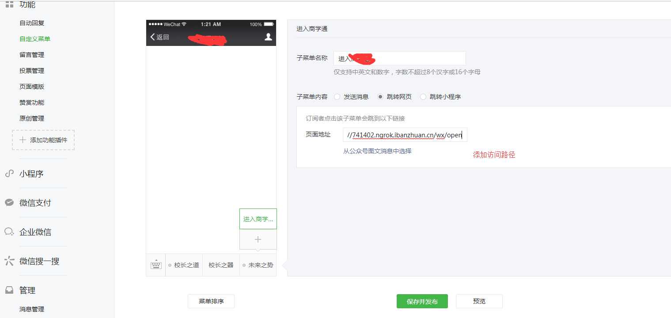
Task: Click the profile icon in phone preview header
Action: pyautogui.click(x=268, y=37)
